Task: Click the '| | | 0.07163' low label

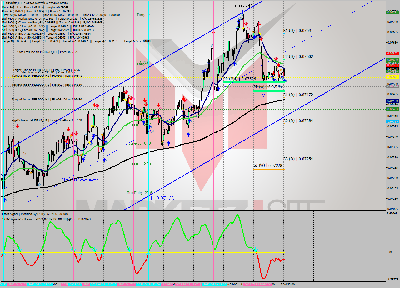Action: click(x=162, y=198)
